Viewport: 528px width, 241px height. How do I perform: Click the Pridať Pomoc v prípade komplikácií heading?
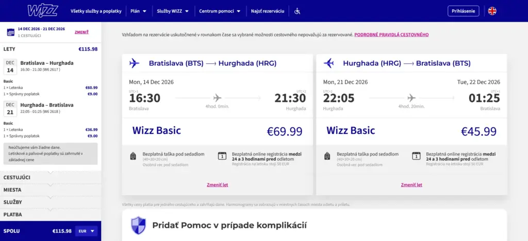(229, 225)
